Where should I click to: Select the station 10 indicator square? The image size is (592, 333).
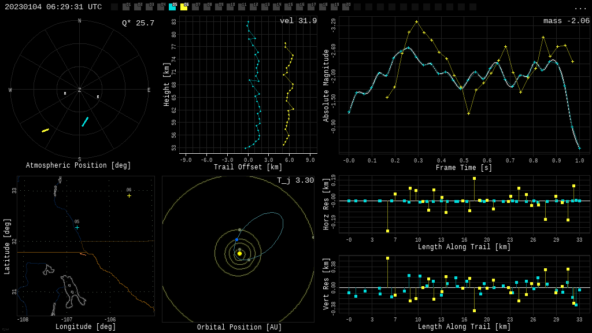tap(230, 7)
